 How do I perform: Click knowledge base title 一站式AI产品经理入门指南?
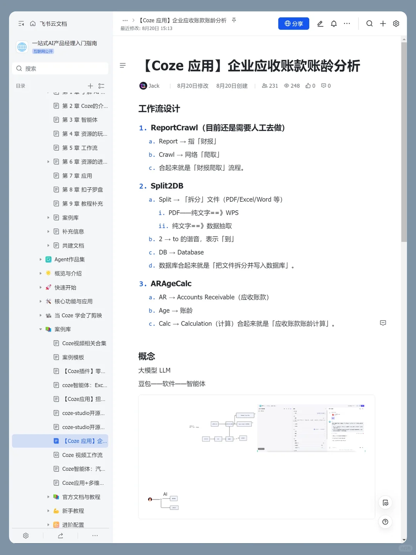click(x=64, y=43)
